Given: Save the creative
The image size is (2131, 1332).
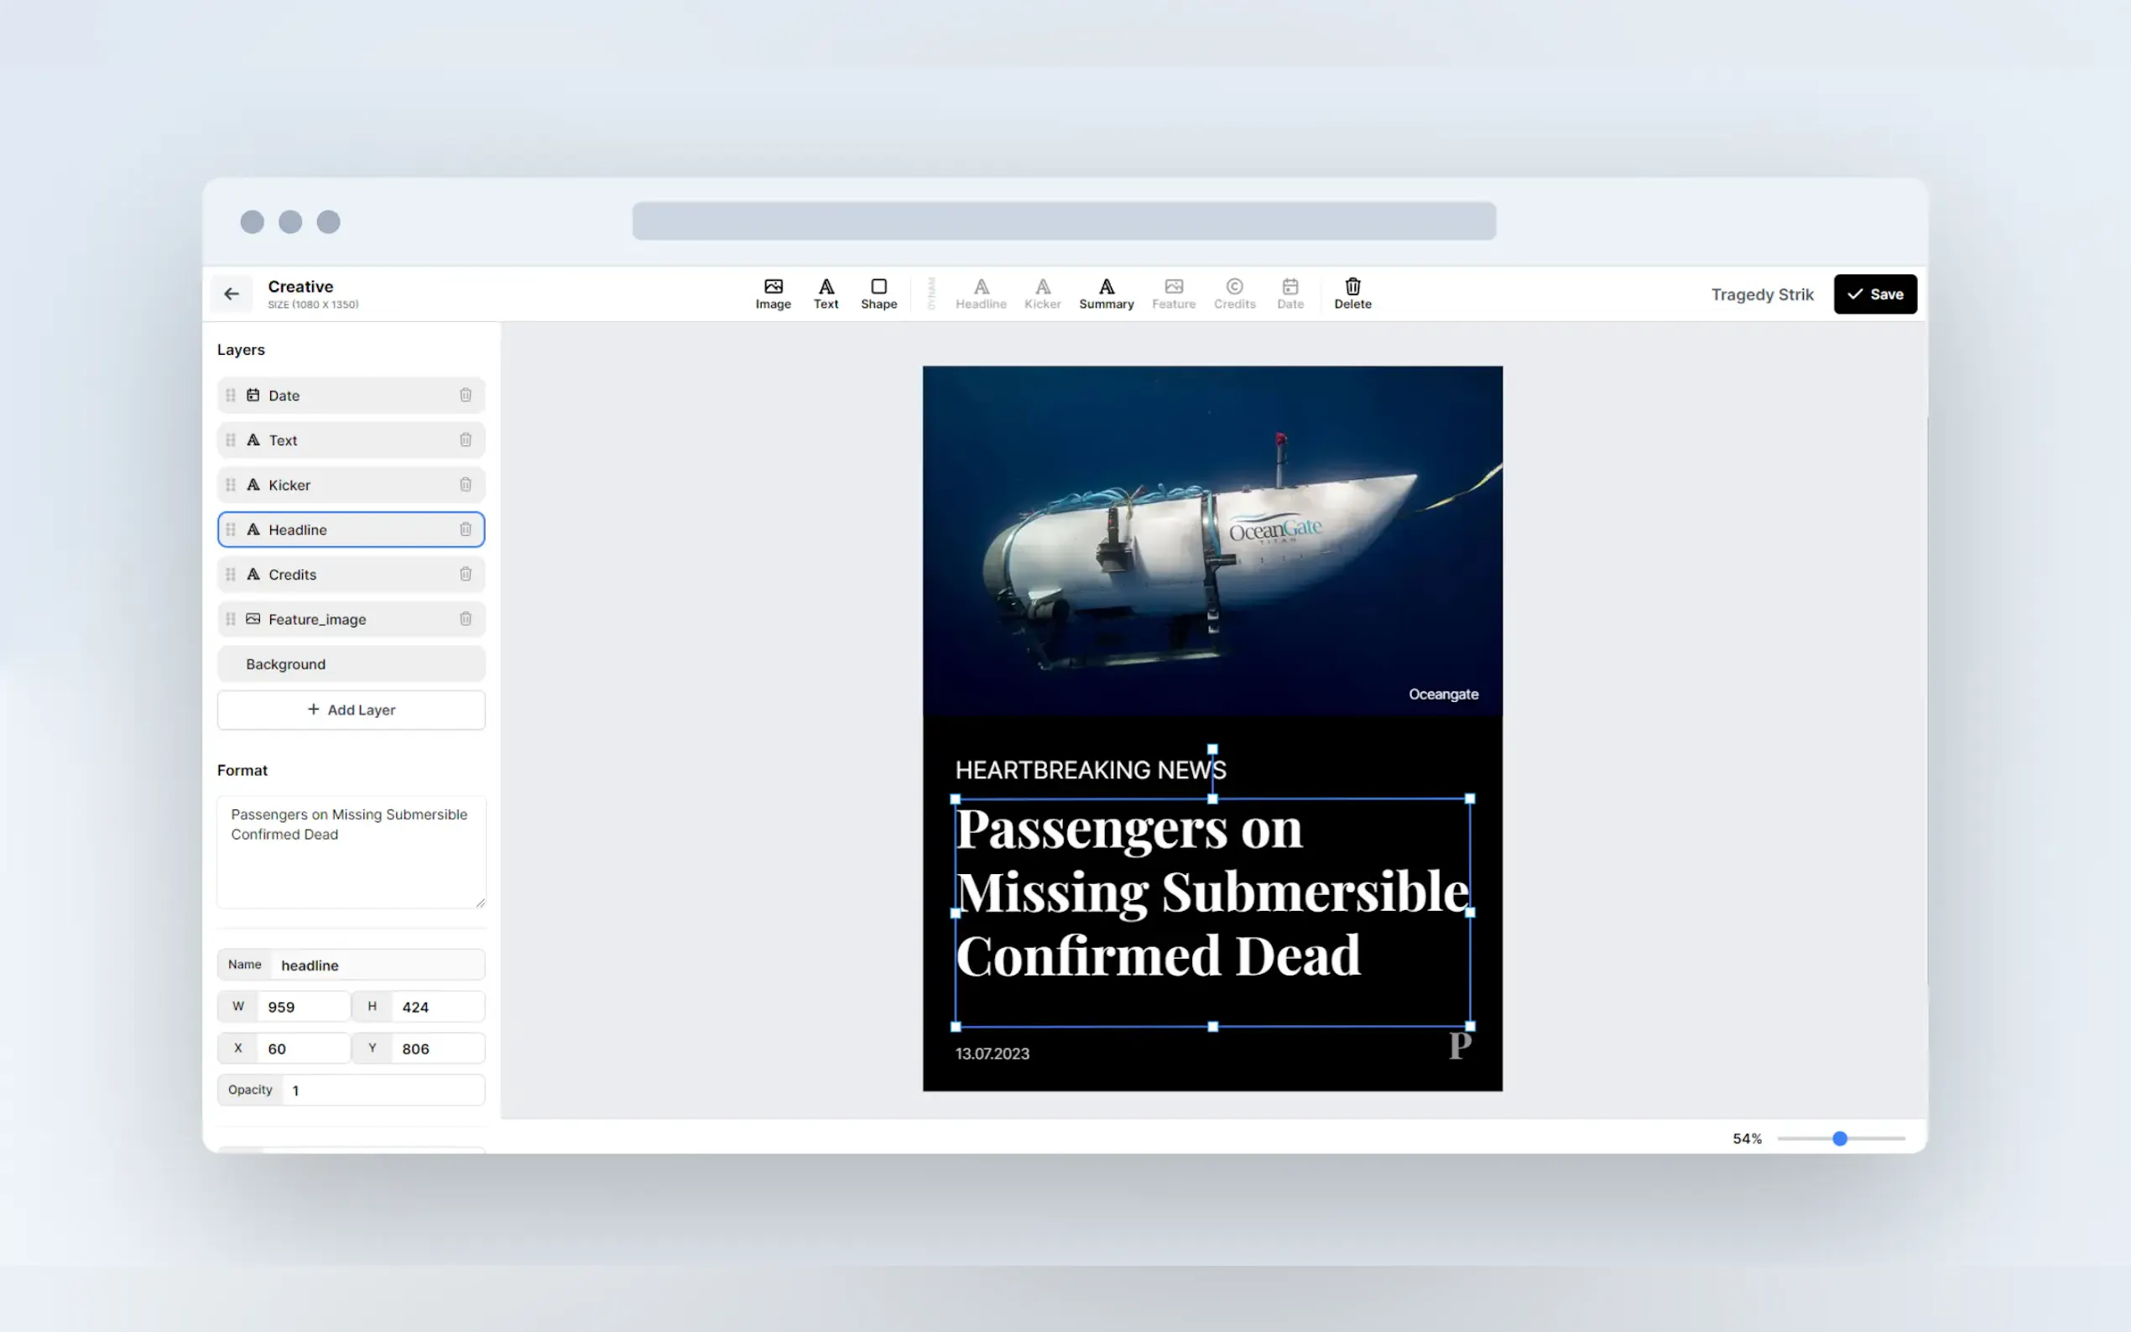Looking at the screenshot, I should (x=1873, y=294).
